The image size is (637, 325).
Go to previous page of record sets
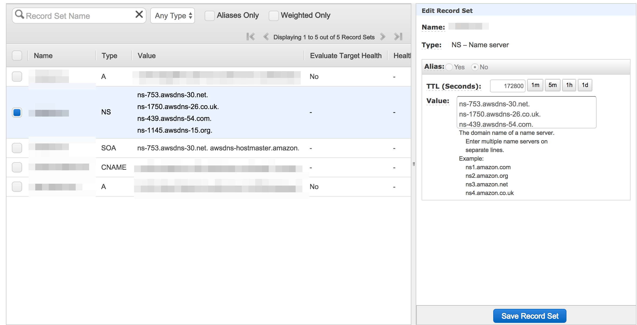[266, 37]
